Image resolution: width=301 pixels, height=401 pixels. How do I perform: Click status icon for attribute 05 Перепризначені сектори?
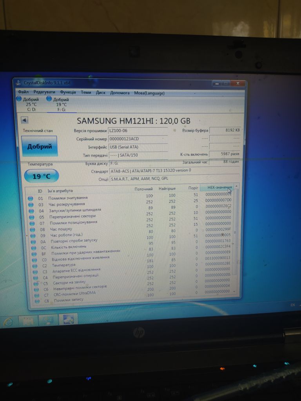[32, 217]
